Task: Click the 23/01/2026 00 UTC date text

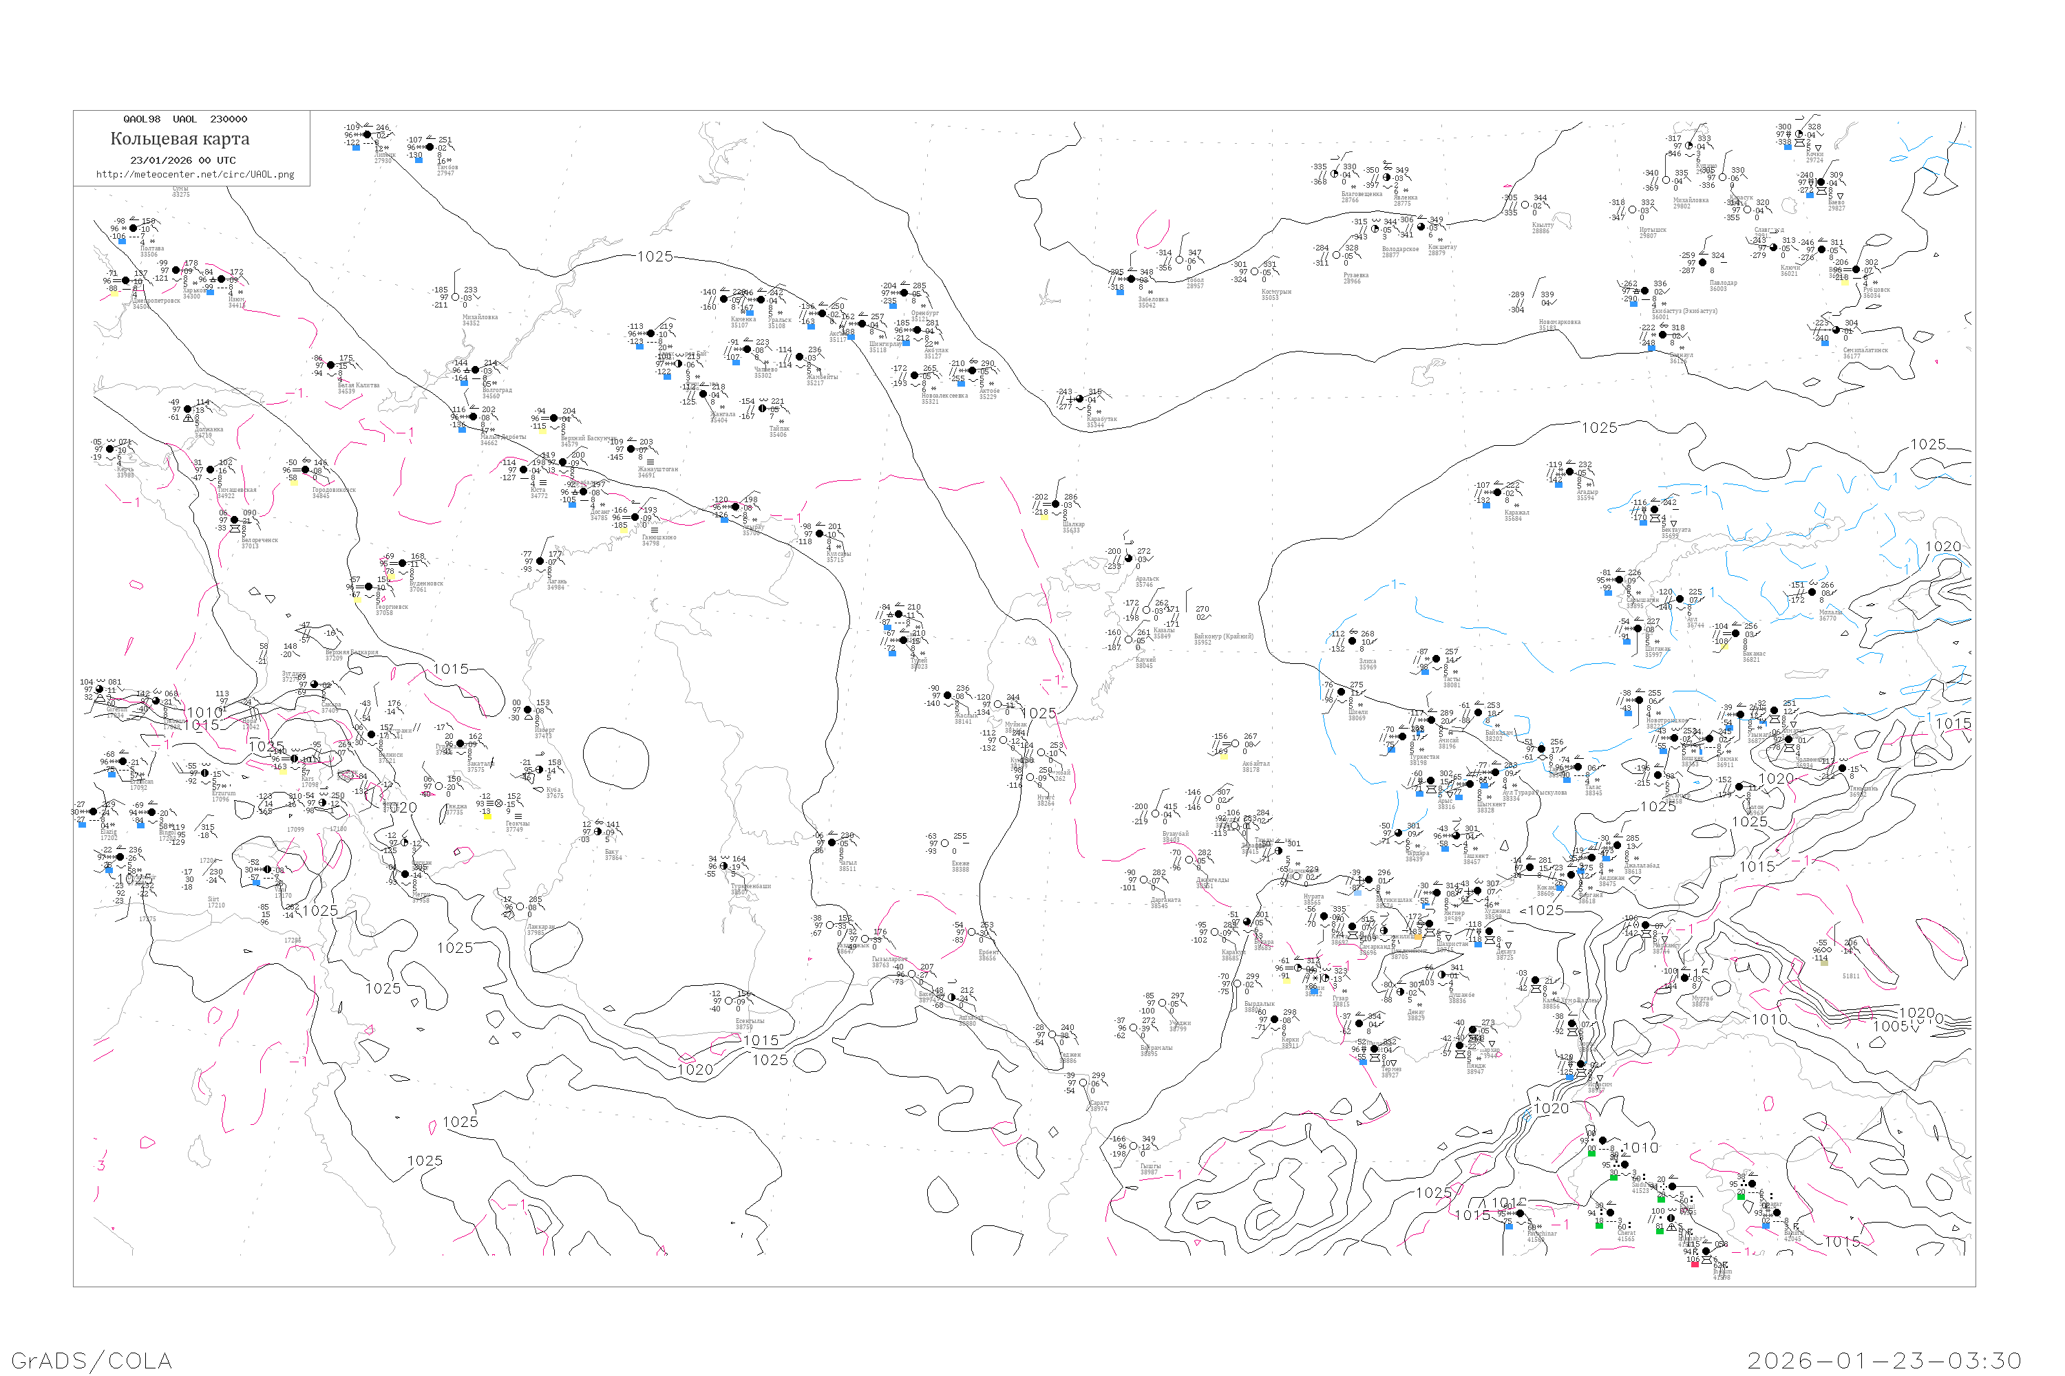Action: [x=182, y=160]
